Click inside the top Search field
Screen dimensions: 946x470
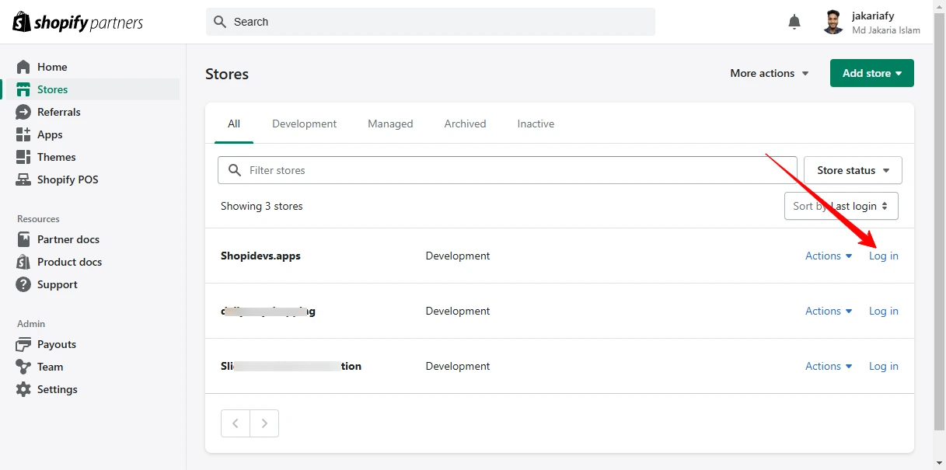(431, 22)
